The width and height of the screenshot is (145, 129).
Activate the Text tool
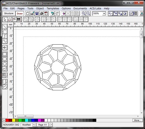click(19, 19)
